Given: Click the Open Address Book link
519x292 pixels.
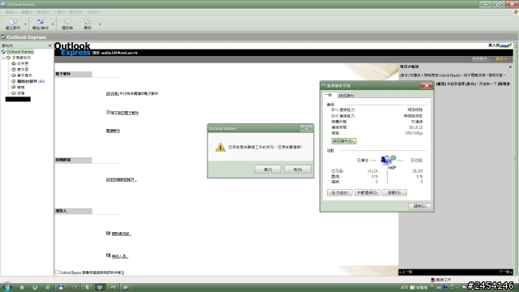Looking at the screenshot, I should [122, 234].
